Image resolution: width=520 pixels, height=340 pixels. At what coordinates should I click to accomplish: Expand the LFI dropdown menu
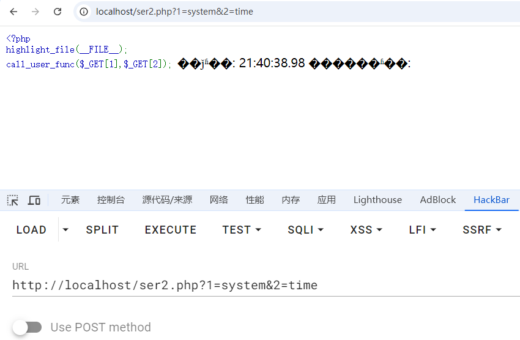[423, 230]
